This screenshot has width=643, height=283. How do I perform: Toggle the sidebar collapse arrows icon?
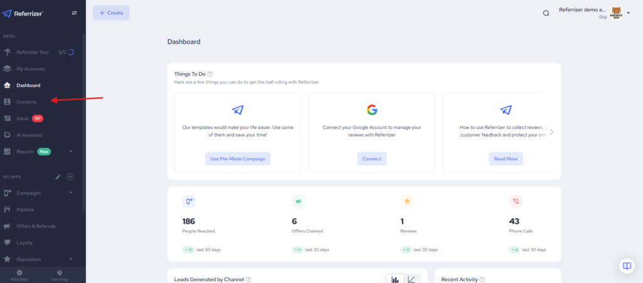(x=75, y=13)
